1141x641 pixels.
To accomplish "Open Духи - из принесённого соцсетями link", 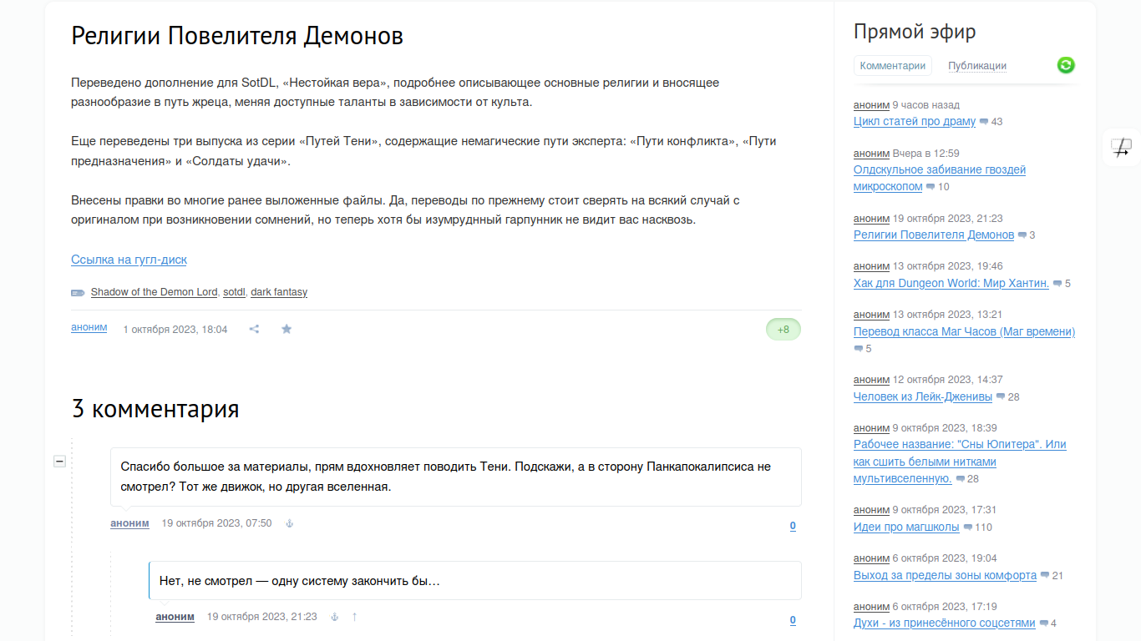I will pos(945,623).
